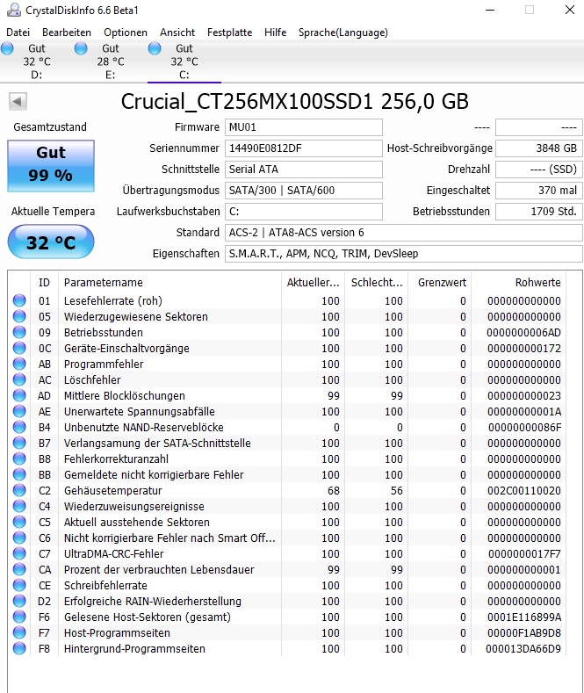Open the Festplatte menu
The width and height of the screenshot is (584, 693).
point(230,32)
